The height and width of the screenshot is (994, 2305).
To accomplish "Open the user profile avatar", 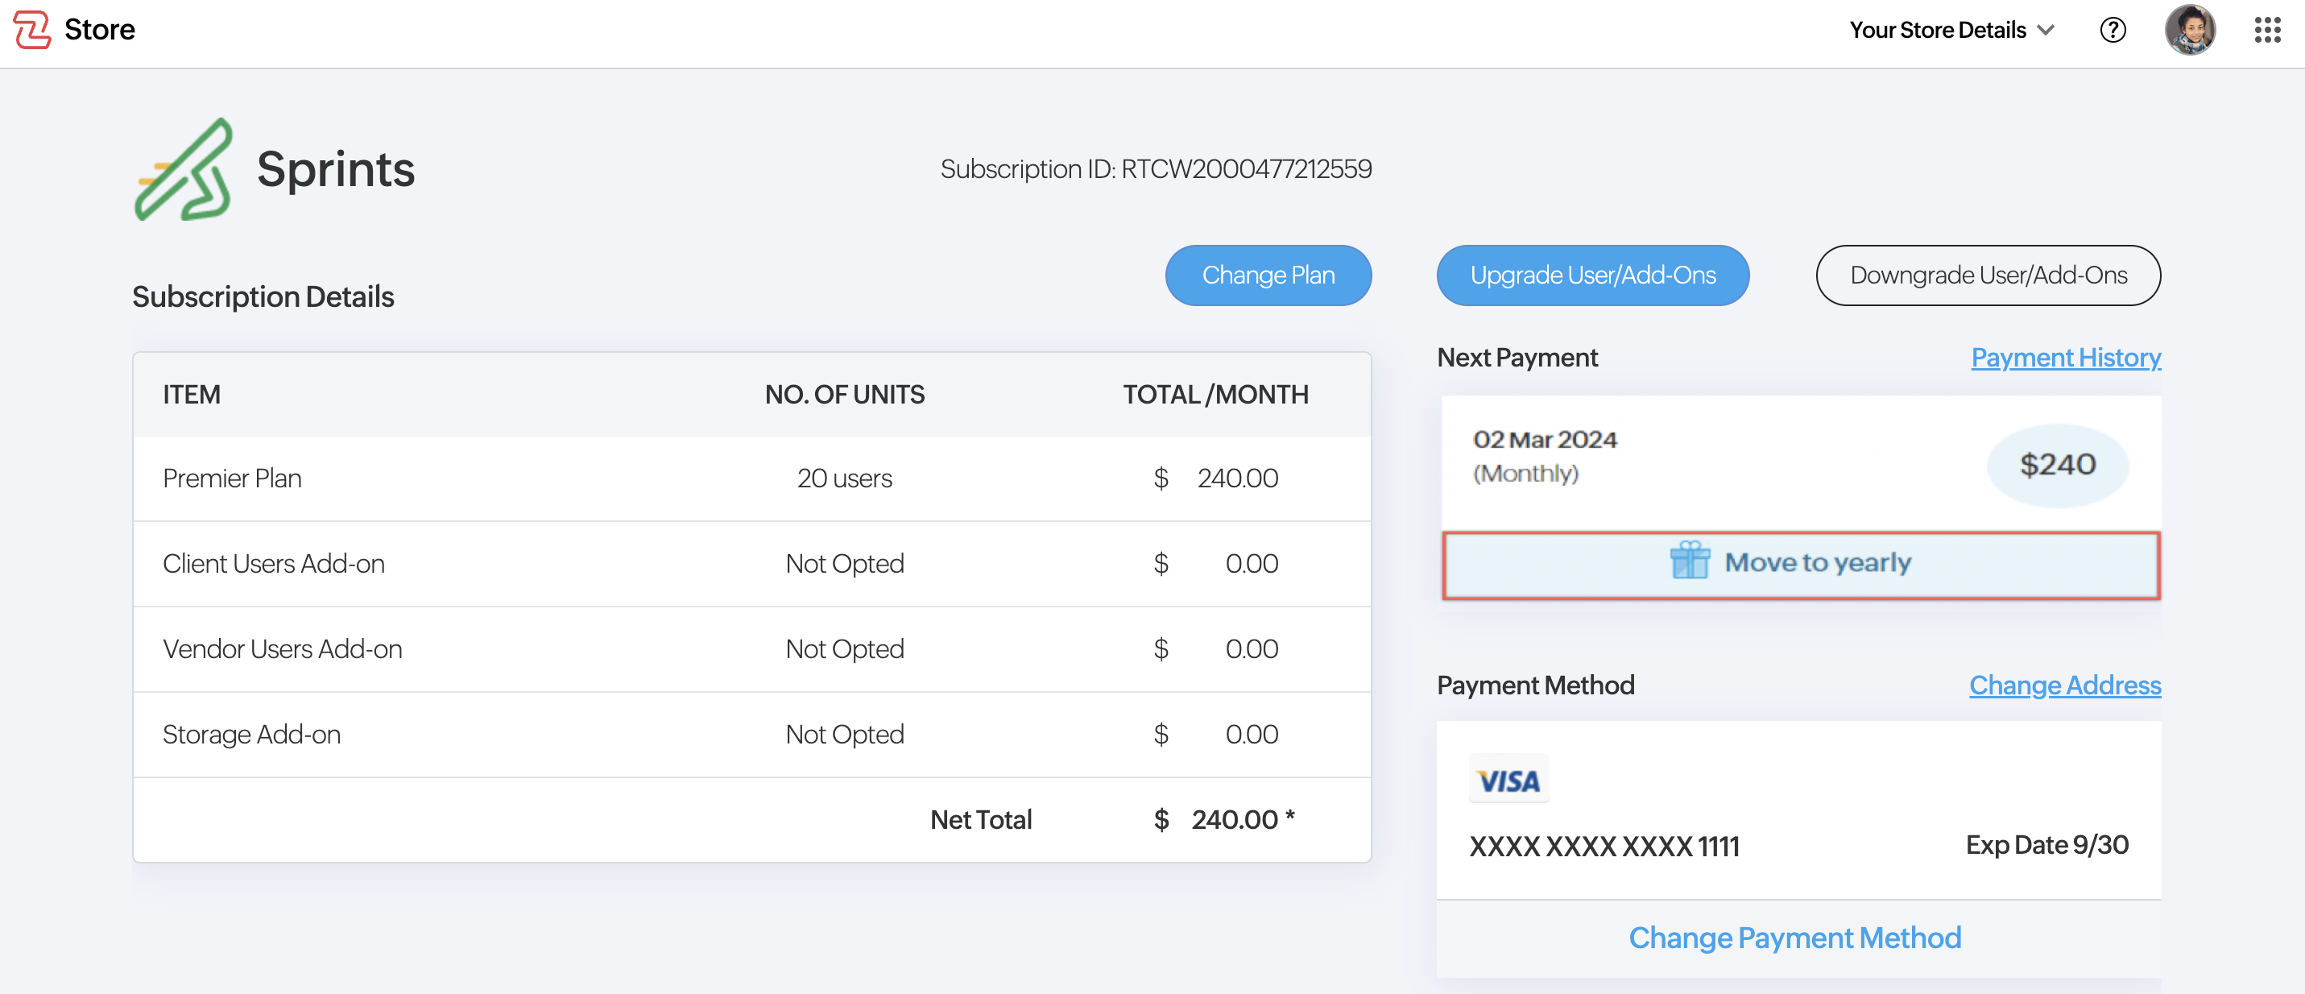I will click(2190, 30).
